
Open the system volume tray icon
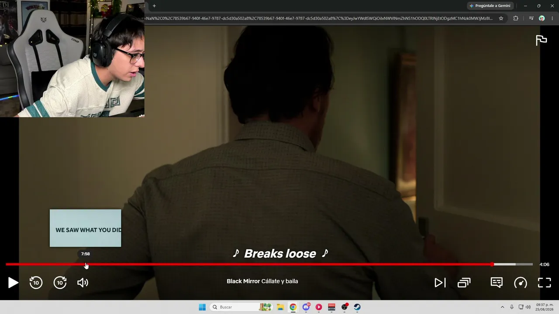coord(528,307)
